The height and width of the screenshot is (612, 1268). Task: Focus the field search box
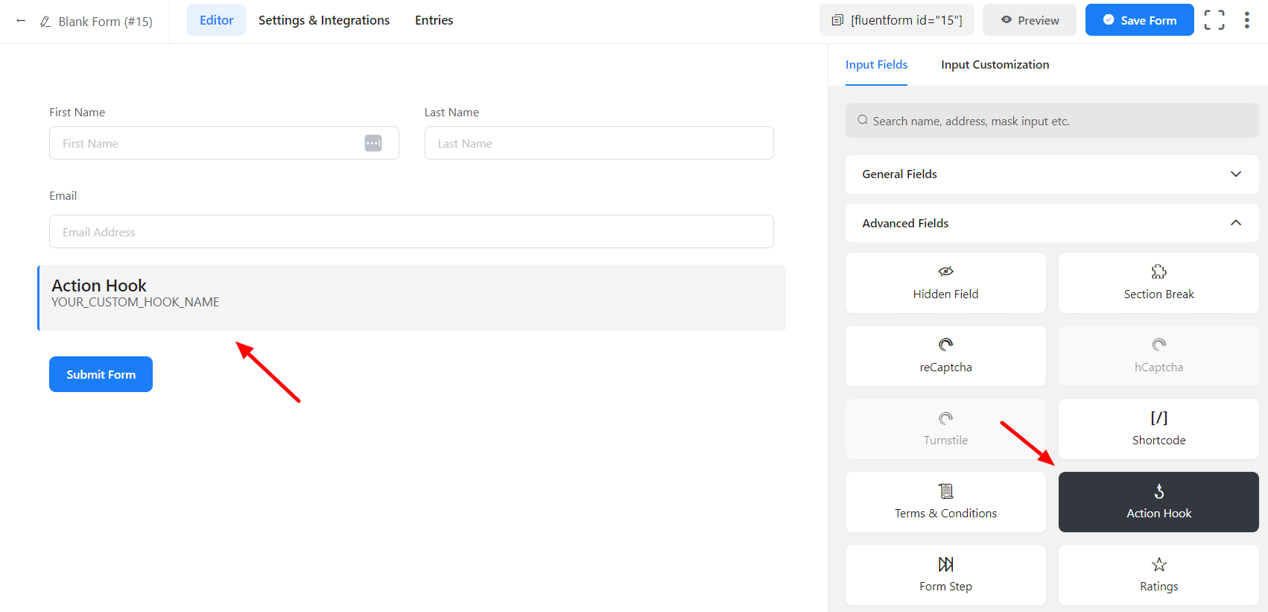pyautogui.click(x=1051, y=121)
